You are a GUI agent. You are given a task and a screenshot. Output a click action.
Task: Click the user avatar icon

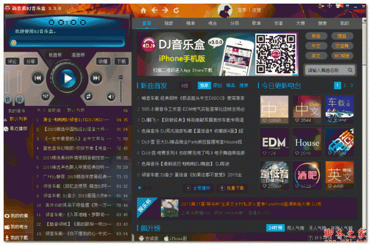coord(225,10)
